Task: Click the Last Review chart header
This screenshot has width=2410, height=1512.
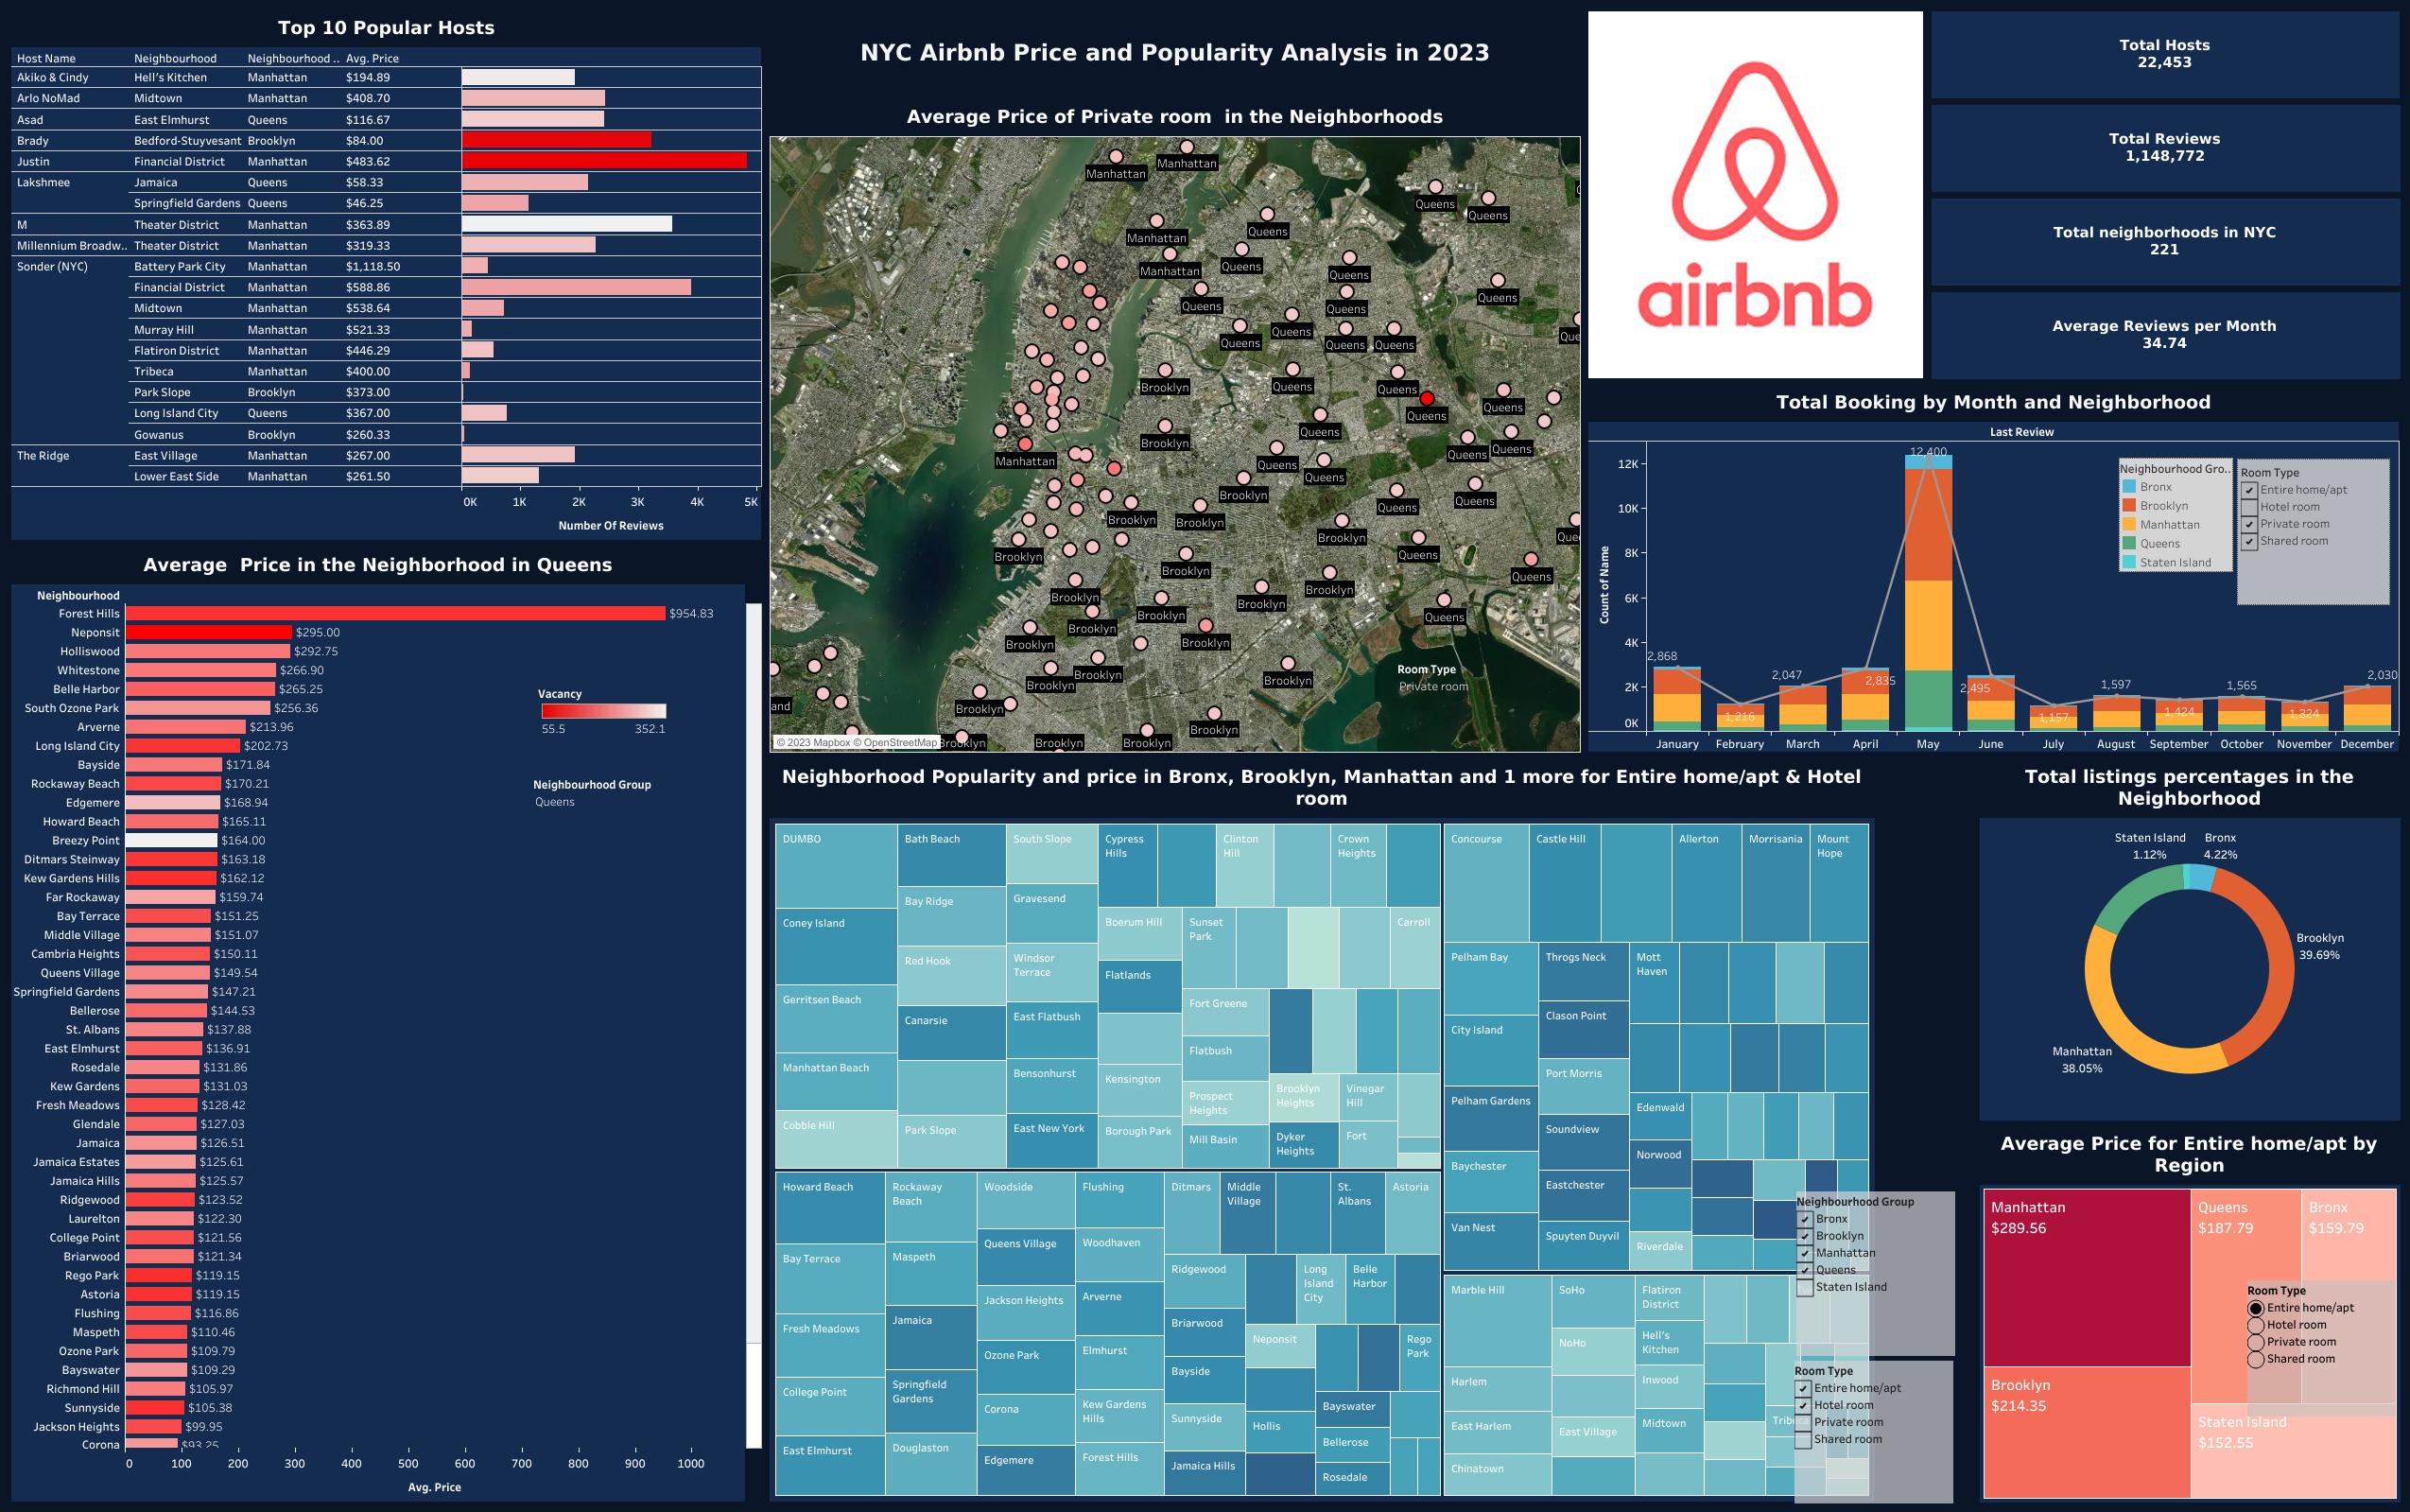Action: point(2021,432)
